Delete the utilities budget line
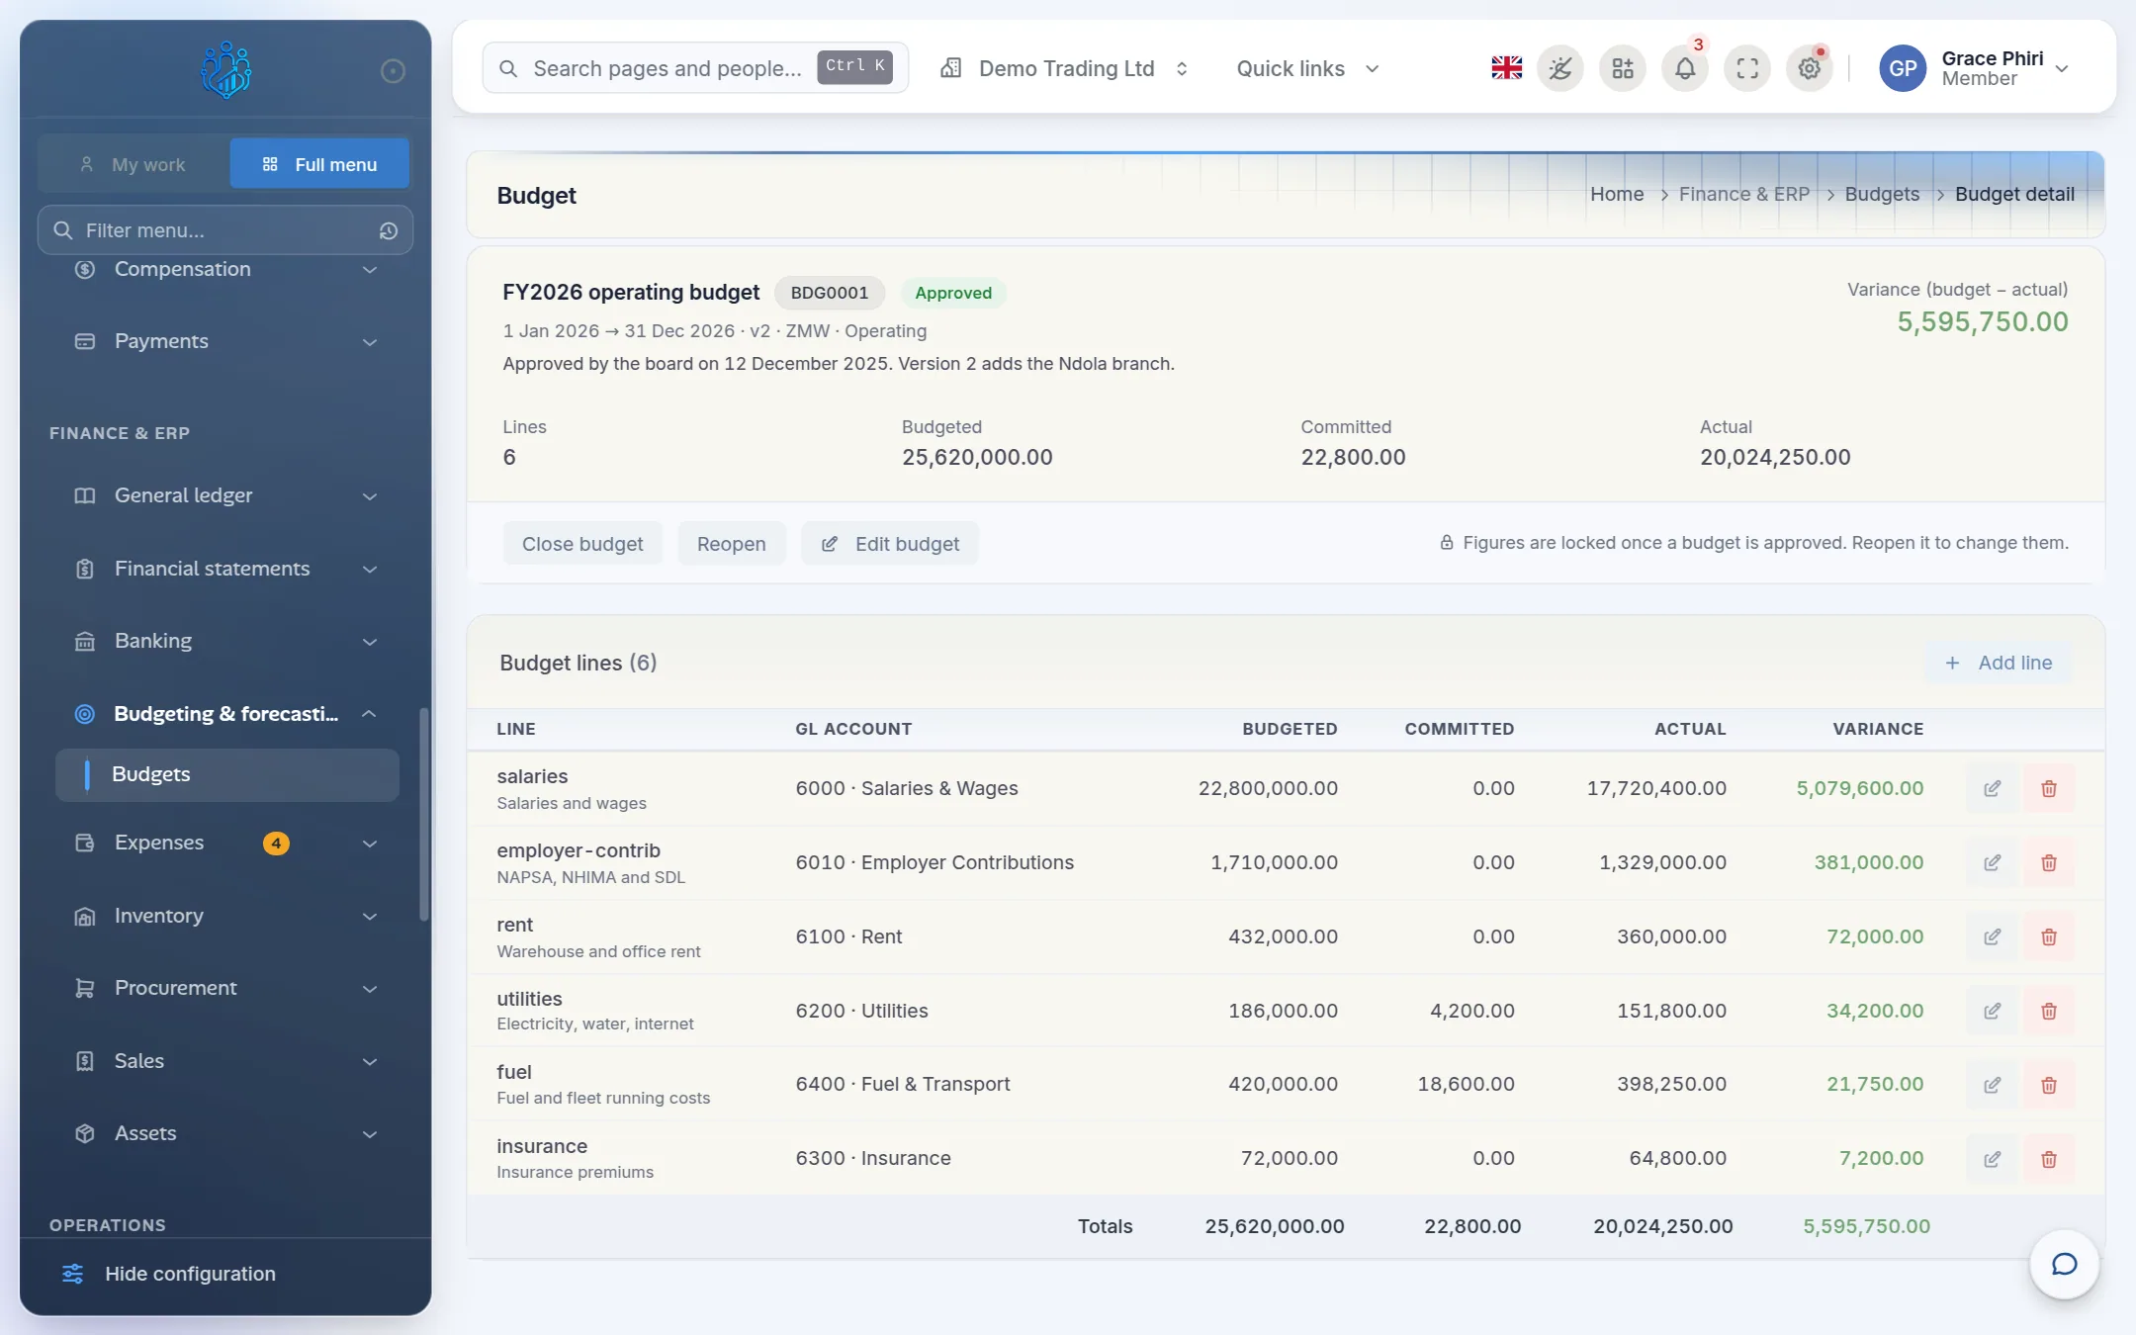 2049,1011
